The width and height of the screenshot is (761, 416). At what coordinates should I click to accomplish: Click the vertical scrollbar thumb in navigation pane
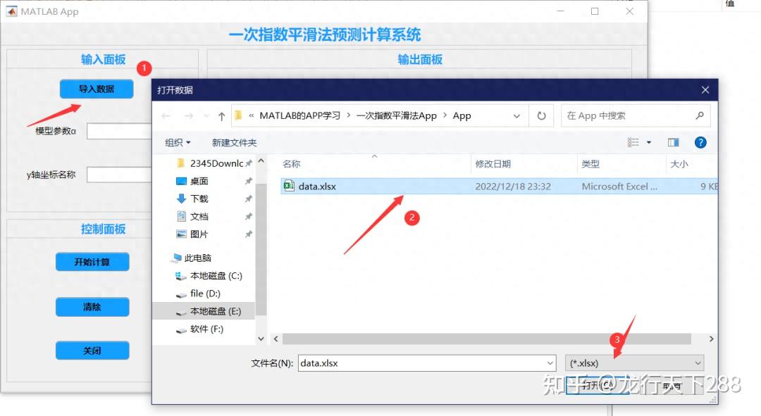click(x=261, y=250)
